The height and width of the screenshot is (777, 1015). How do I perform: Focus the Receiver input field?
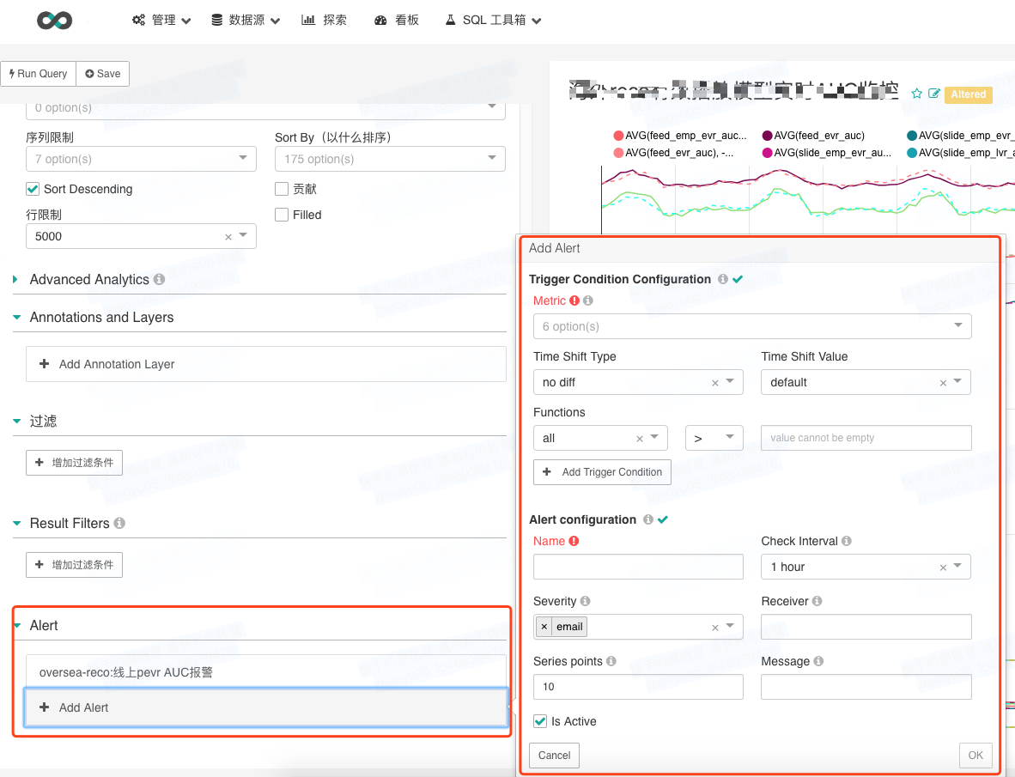pyautogui.click(x=866, y=627)
